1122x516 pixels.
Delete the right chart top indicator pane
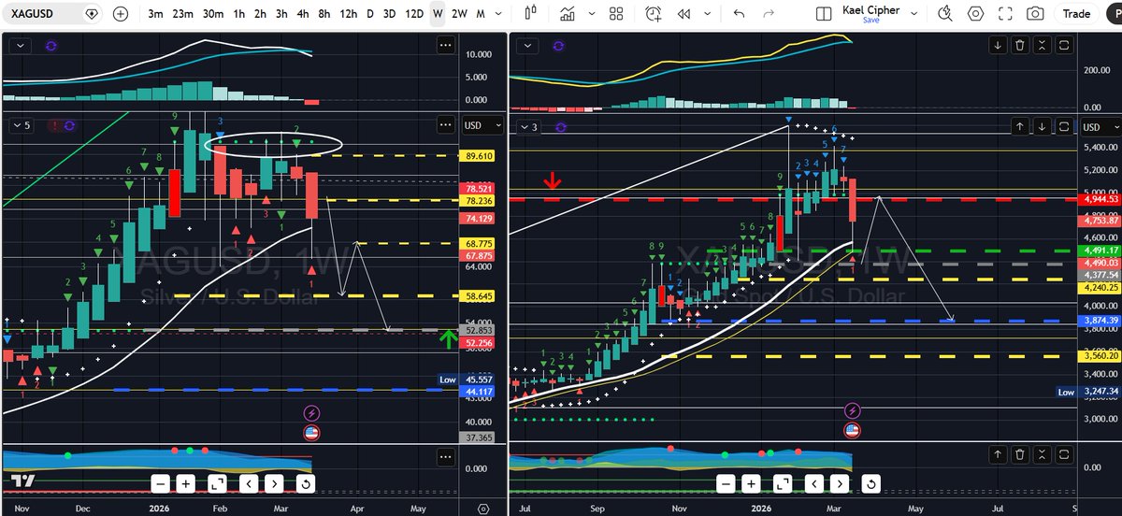click(1021, 44)
